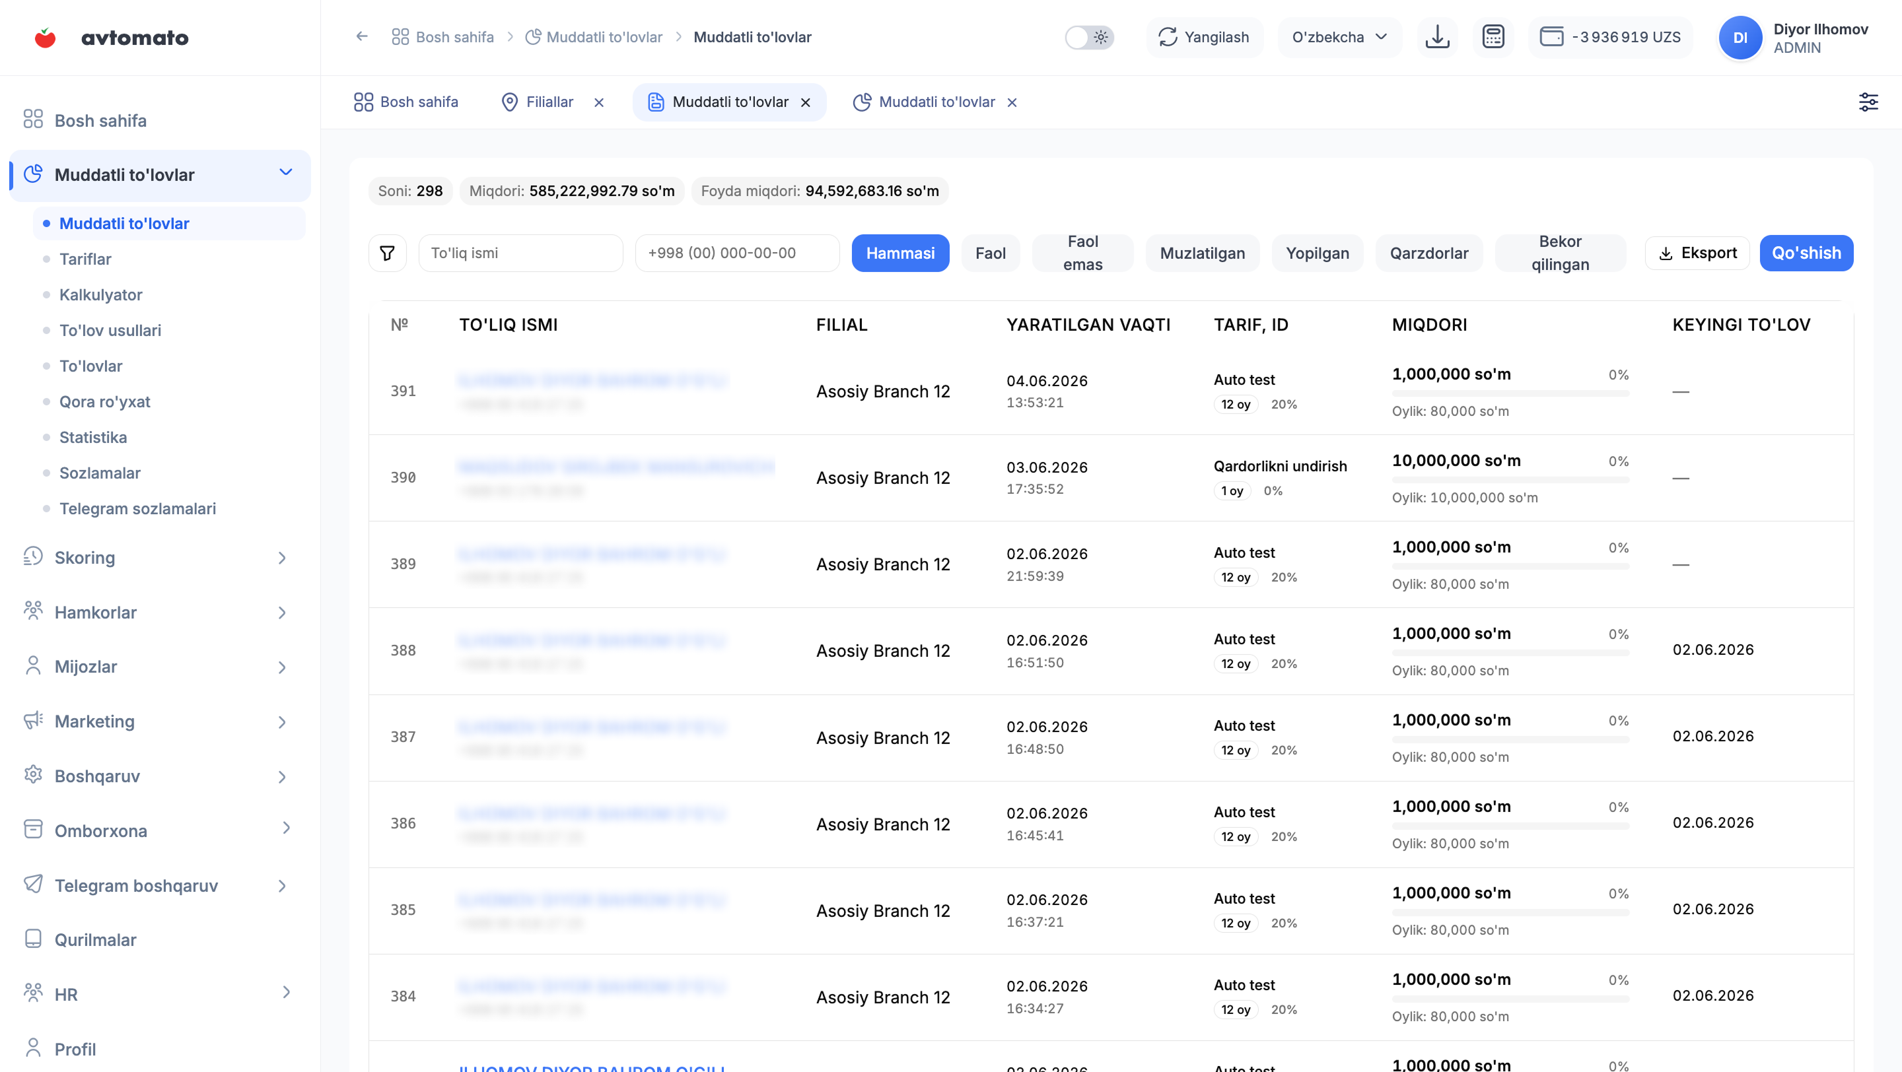Click the Bosh sahifa breadcrumb link
Viewport: 1902px width, 1072px height.
coord(454,37)
